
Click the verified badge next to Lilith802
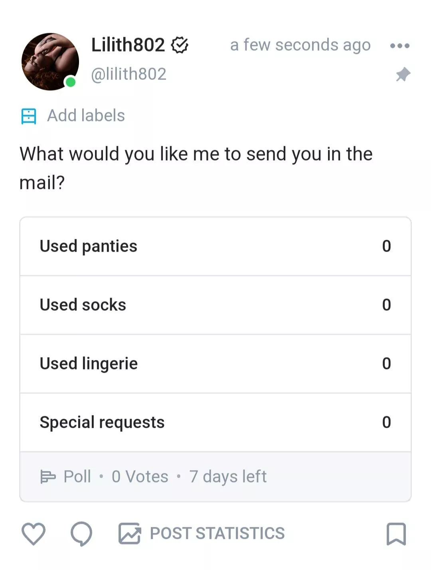tap(180, 45)
